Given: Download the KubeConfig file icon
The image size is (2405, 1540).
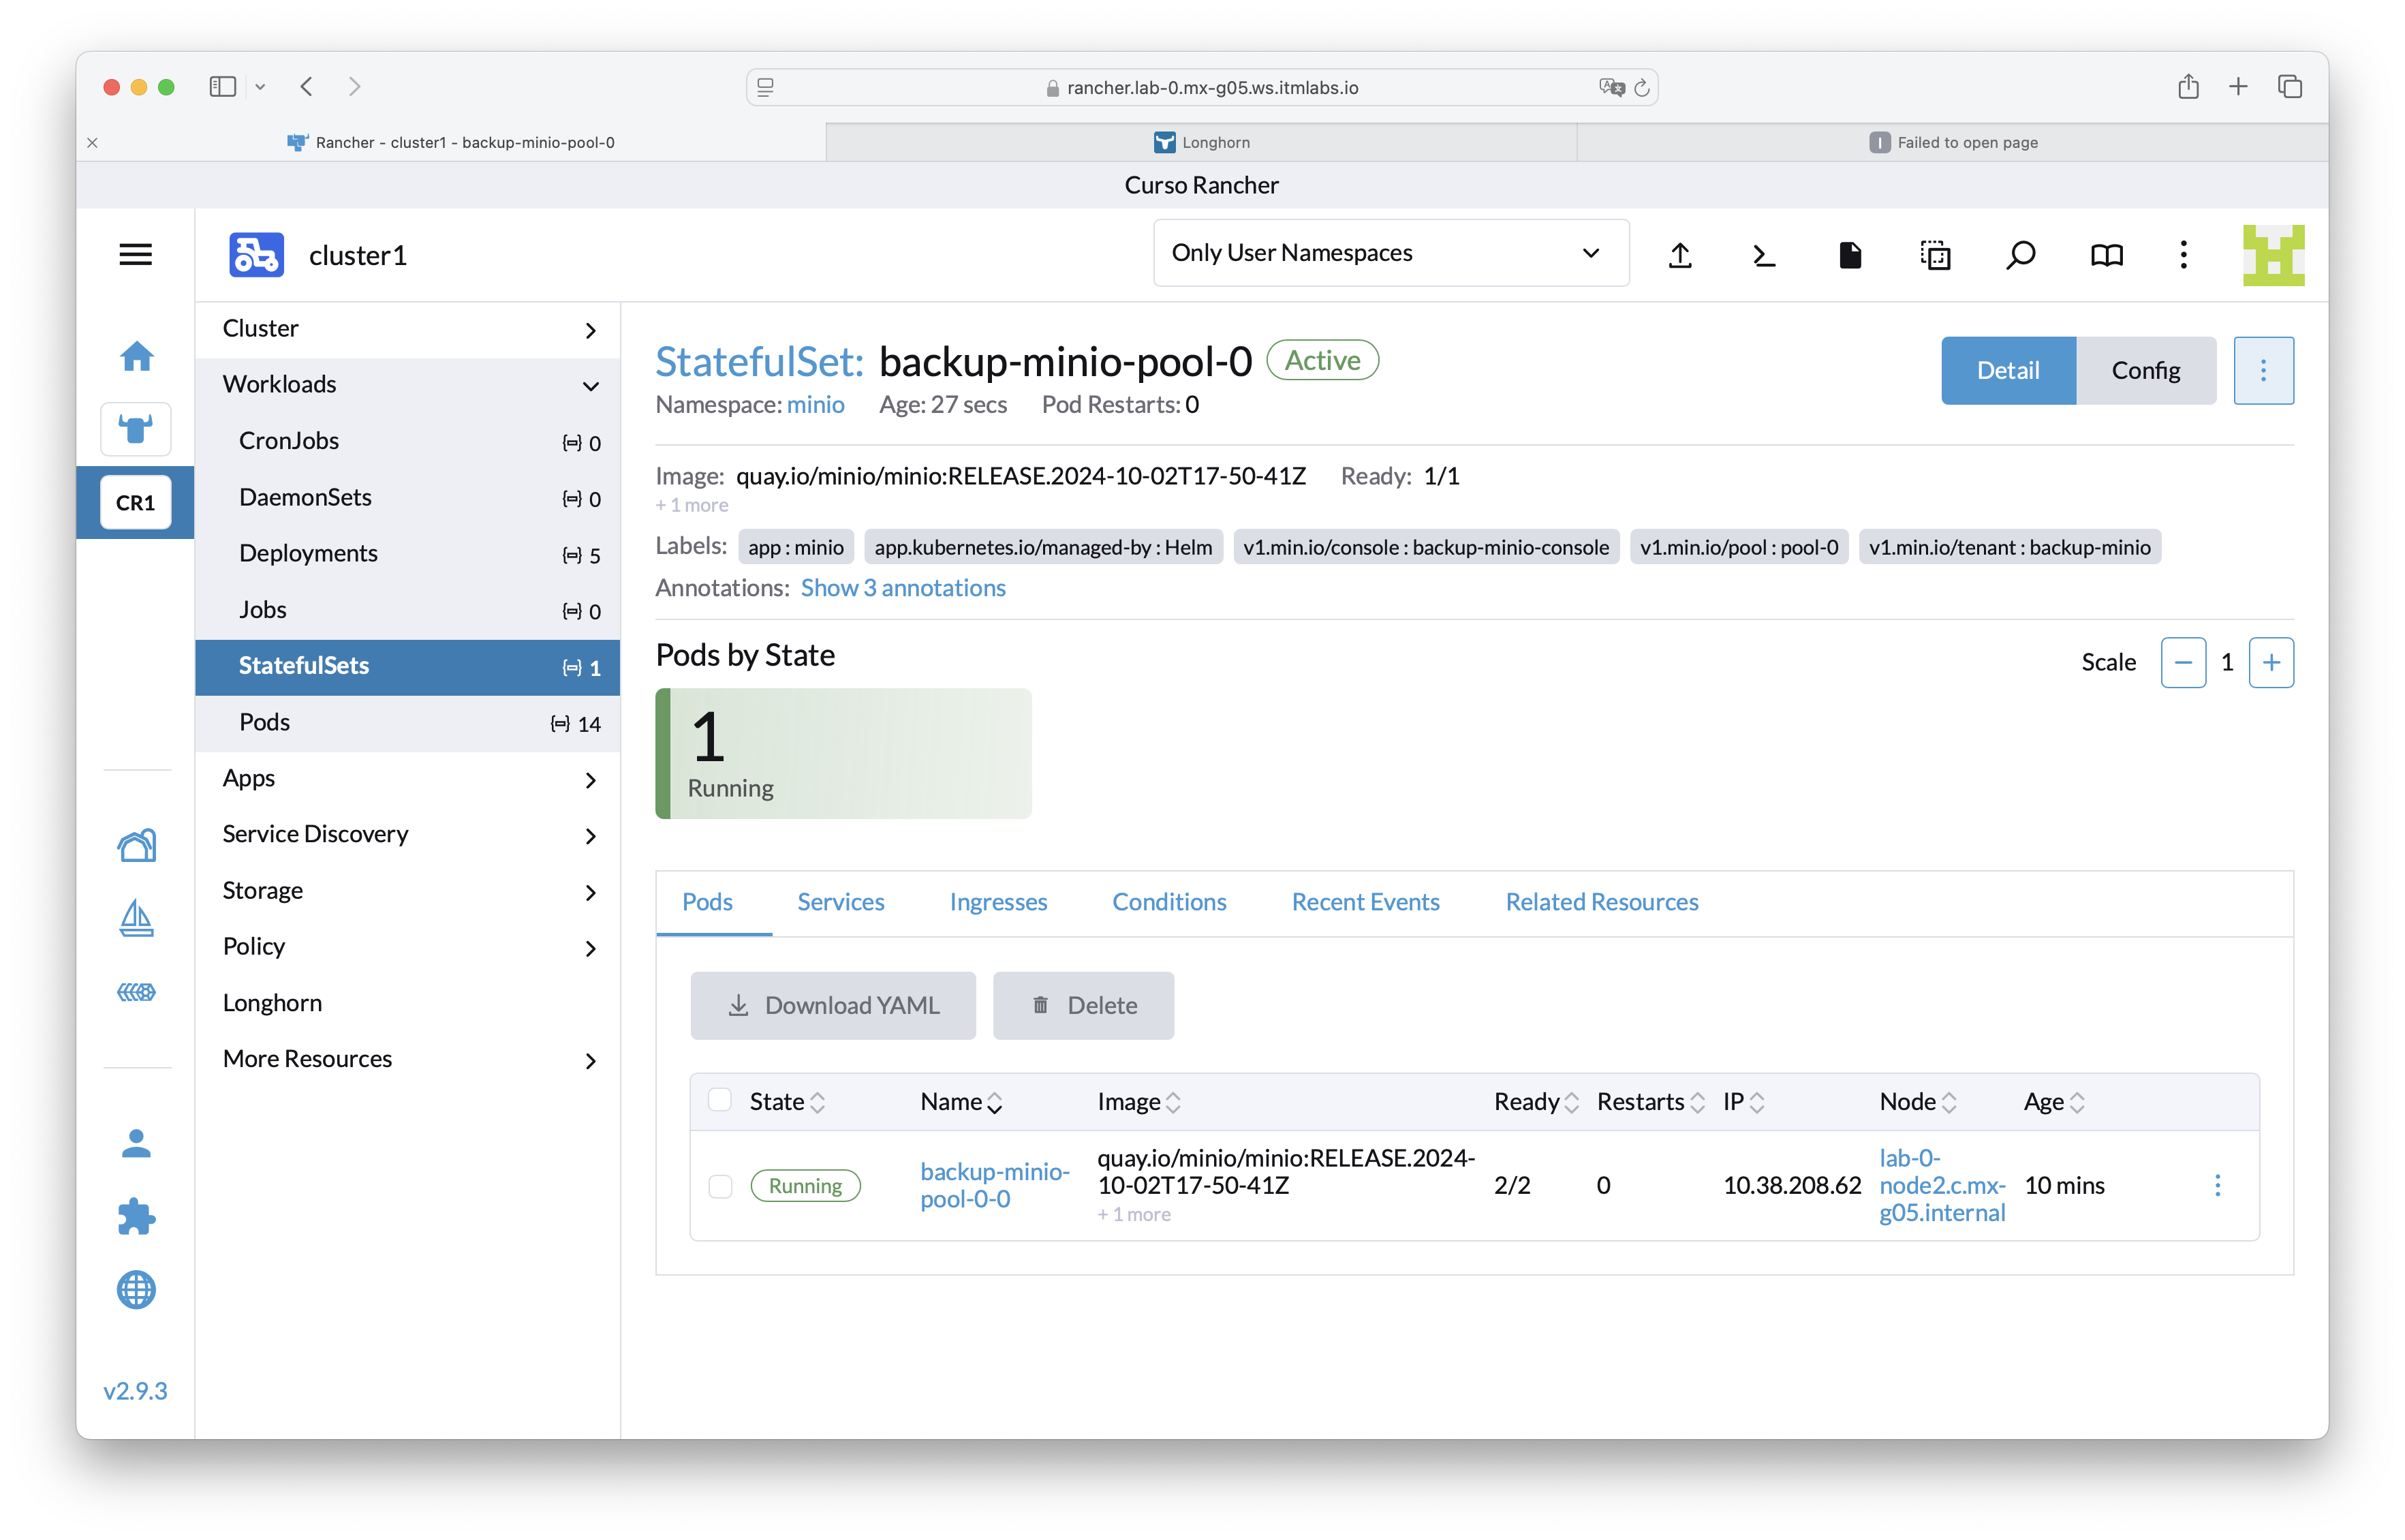Looking at the screenshot, I should pos(1849,255).
